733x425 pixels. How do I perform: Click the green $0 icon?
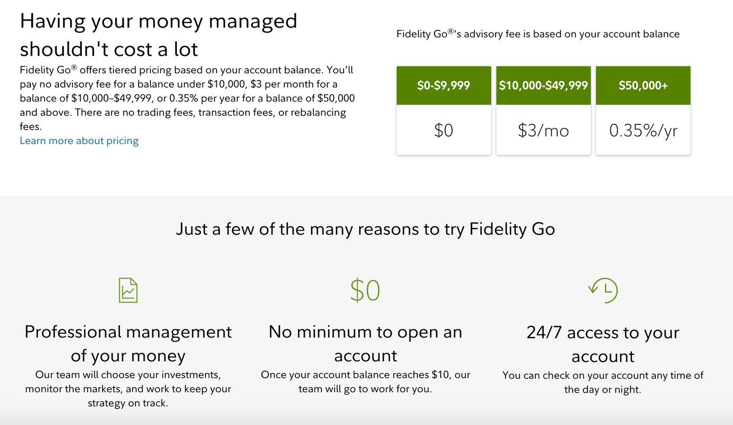click(x=365, y=291)
